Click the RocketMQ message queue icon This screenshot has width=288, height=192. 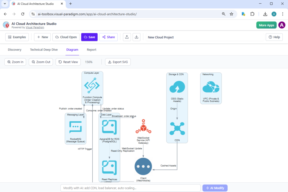click(x=76, y=127)
